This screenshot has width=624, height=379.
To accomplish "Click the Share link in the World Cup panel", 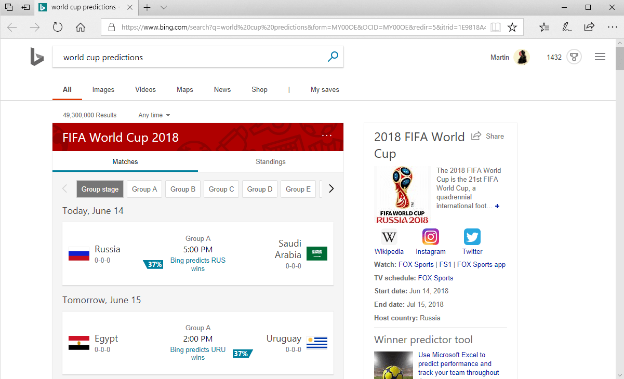I will coord(487,136).
